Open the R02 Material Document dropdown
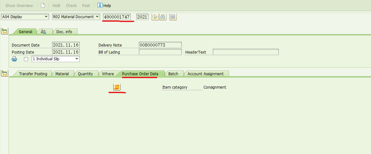 click(76, 17)
